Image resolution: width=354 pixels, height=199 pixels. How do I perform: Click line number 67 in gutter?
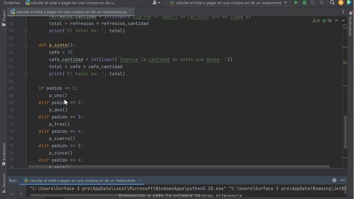tap(11, 88)
